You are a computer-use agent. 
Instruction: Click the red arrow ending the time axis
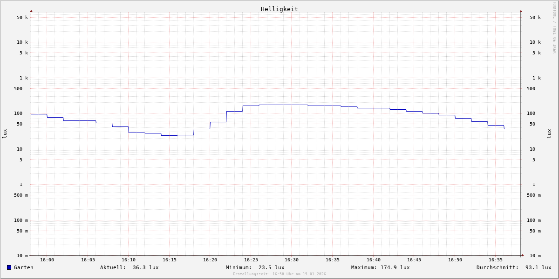[523, 255]
